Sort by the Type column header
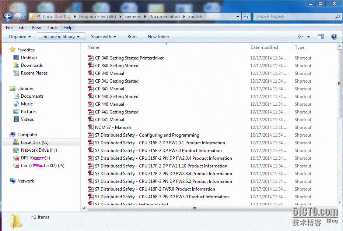This screenshot has width=343, height=231. pos(300,47)
